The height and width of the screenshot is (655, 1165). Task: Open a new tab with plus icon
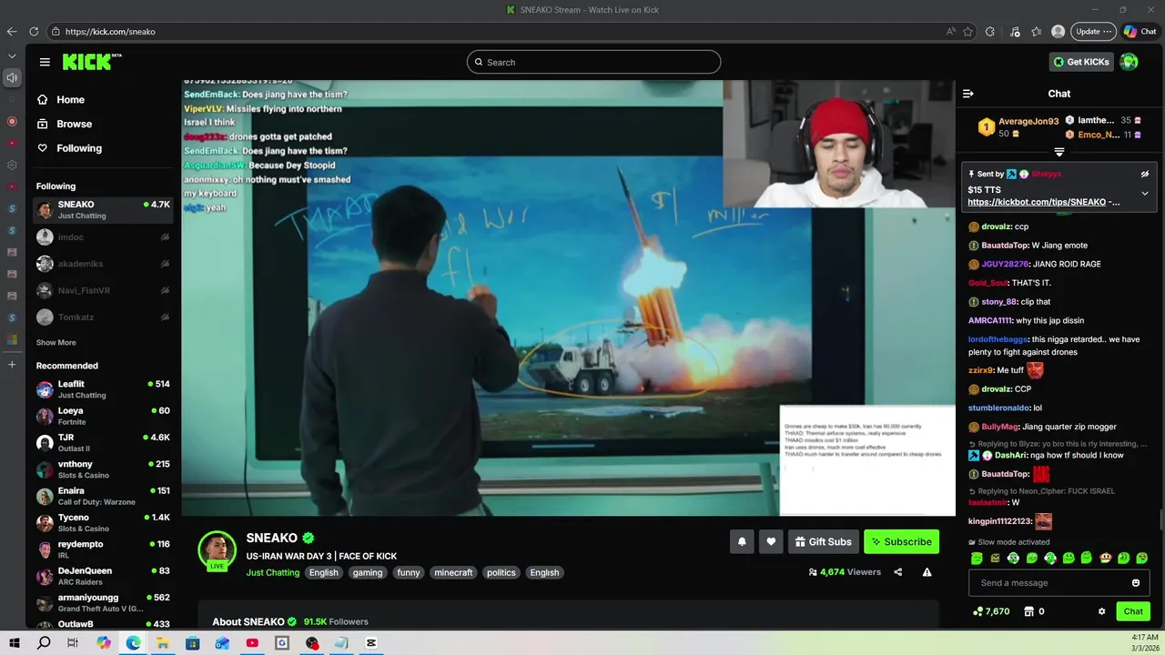pos(12,364)
